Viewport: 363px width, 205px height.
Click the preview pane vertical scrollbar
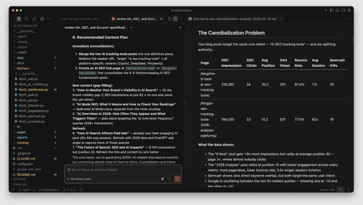(352, 39)
